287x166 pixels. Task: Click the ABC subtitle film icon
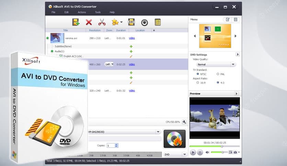131,22
